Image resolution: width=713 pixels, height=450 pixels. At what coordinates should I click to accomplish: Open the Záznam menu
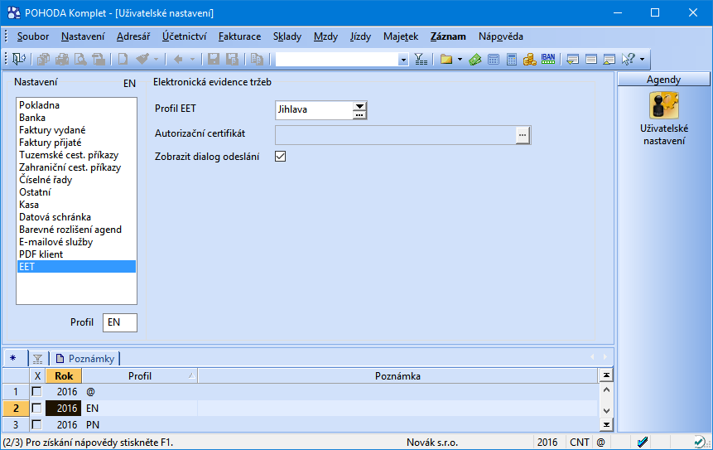point(448,36)
